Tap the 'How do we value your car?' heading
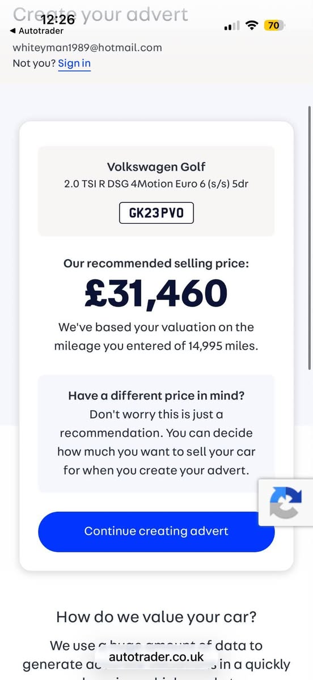 (156, 617)
